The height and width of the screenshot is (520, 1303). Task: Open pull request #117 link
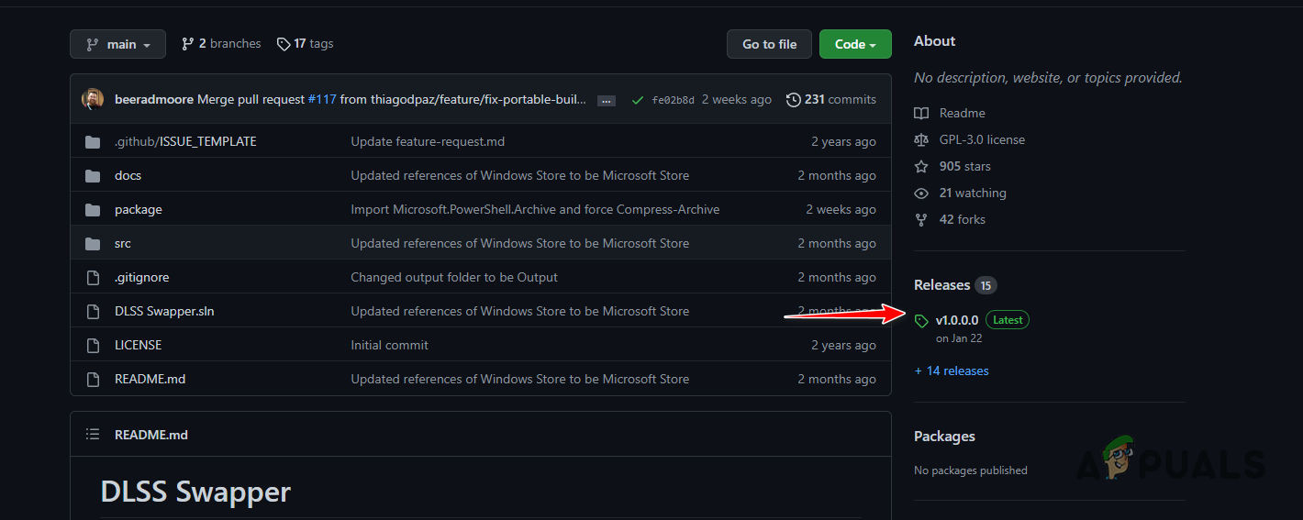322,99
